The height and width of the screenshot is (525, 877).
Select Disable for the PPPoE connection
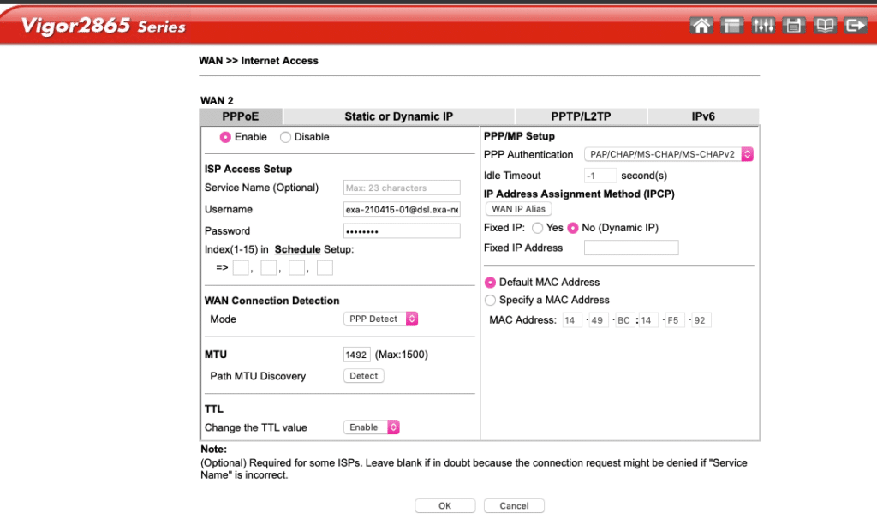283,137
